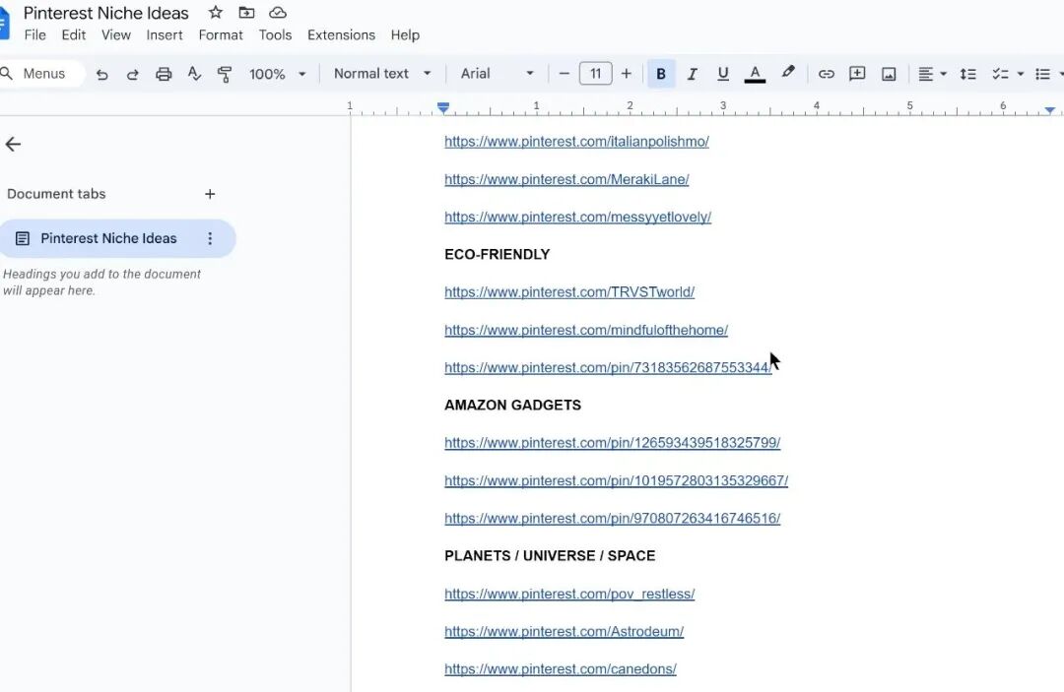
Task: Insert an image using the picture icon
Action: 889,74
